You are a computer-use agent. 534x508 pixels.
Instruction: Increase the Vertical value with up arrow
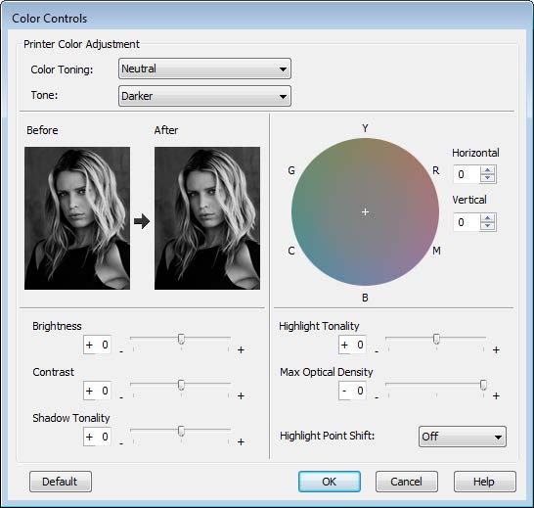(x=488, y=218)
